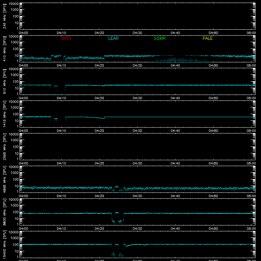This screenshot has width=261, height=261.
Task: Click the cyan LEAR station label
Action: (113, 38)
